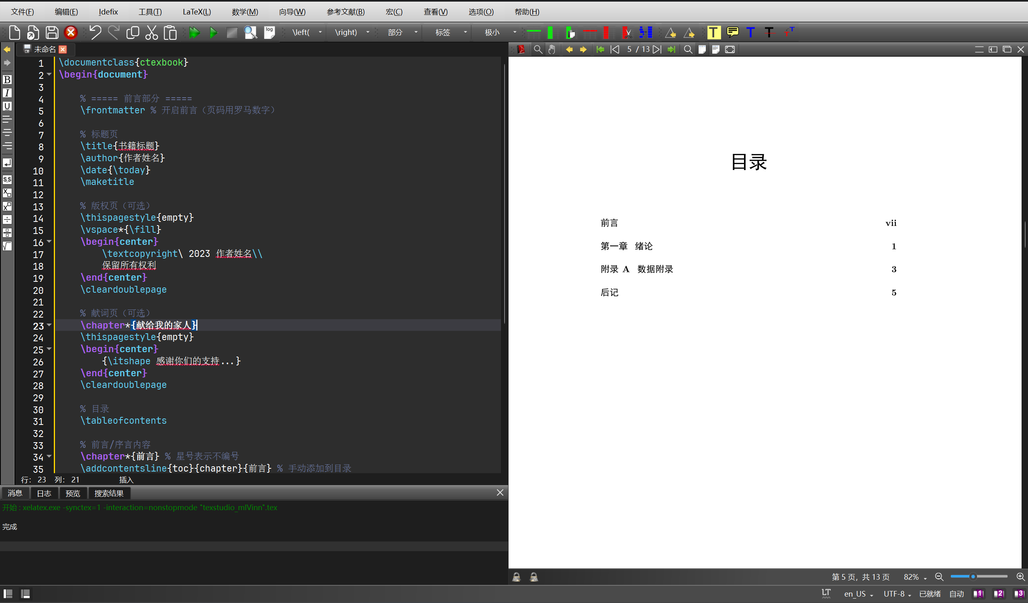Click the page number field showing 5
Image resolution: width=1028 pixels, height=603 pixels.
(x=629, y=49)
